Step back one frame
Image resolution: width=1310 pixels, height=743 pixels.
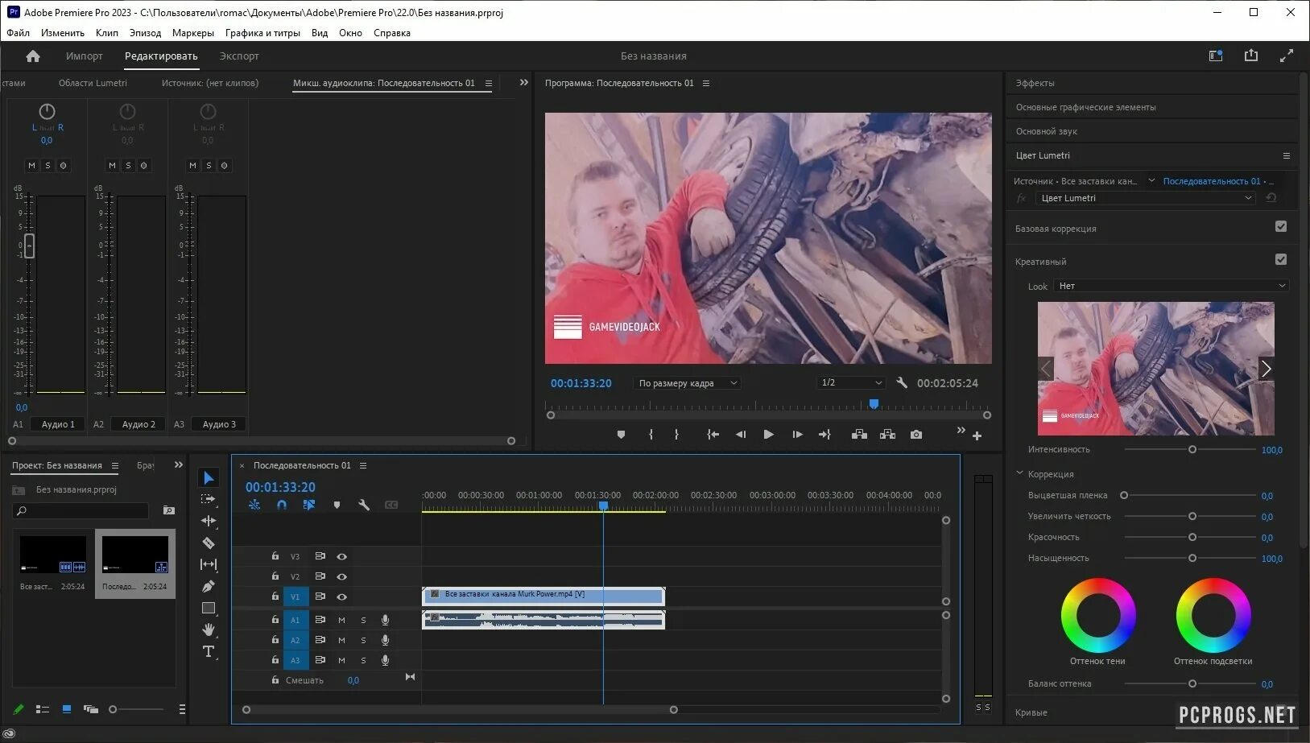[741, 435]
